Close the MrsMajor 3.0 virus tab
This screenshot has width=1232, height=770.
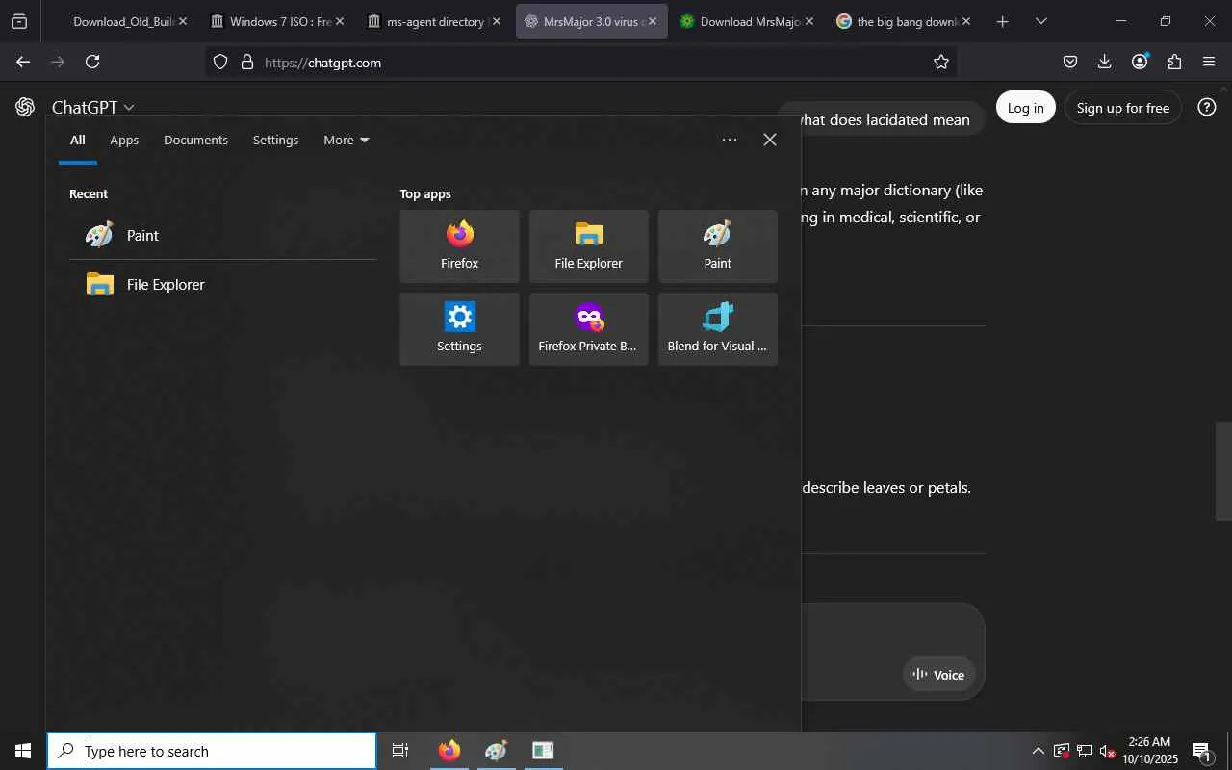[x=652, y=21]
